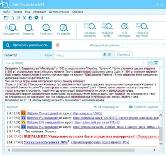Click the text editor vertical scrollbar
Image resolution: width=166 pixels, height=156 pixels.
(x=161, y=84)
